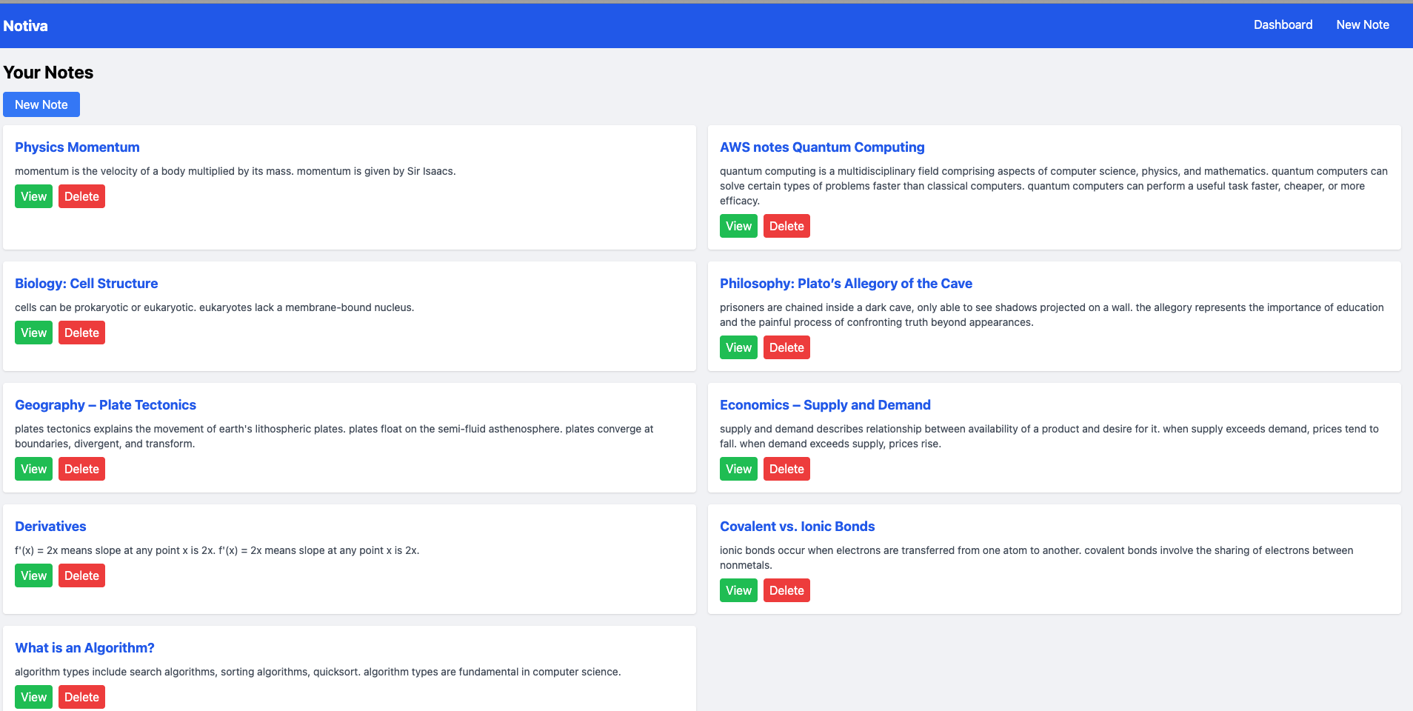1413x711 pixels.
Task: Open Philosophy: Plato's Allegory of the Cave
Action: [846, 283]
